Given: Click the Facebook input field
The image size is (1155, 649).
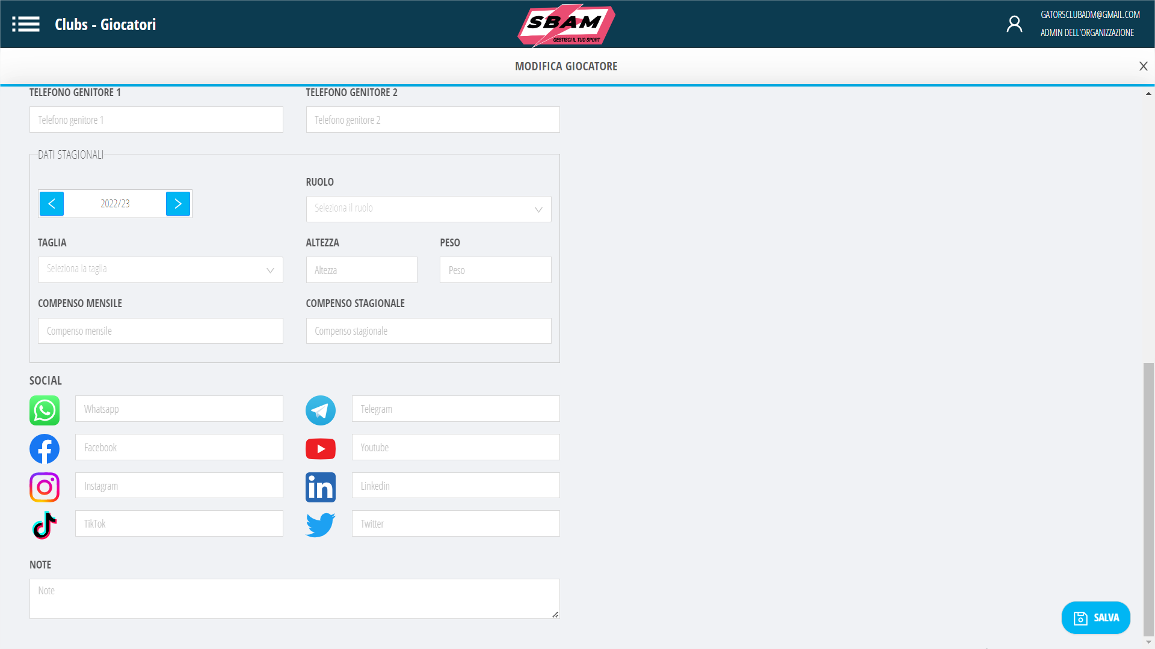Looking at the screenshot, I should click(179, 447).
